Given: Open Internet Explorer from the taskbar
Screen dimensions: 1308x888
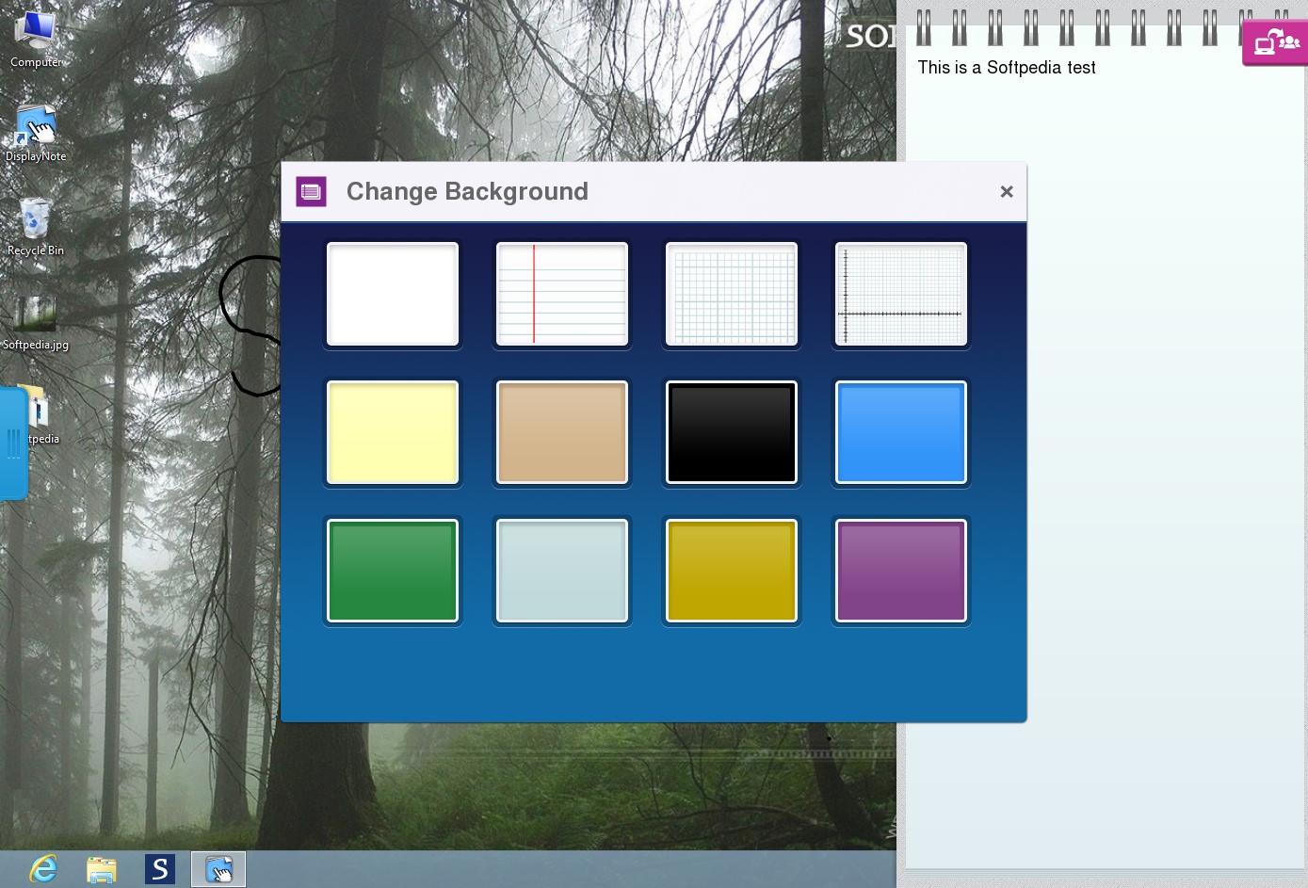Looking at the screenshot, I should tap(43, 869).
